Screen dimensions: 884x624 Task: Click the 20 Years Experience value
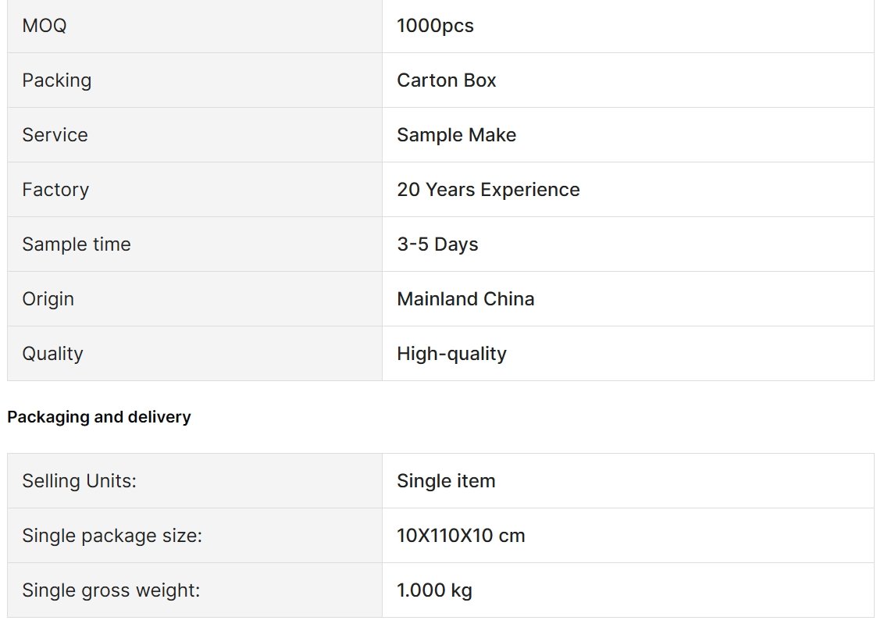pyautogui.click(x=488, y=190)
